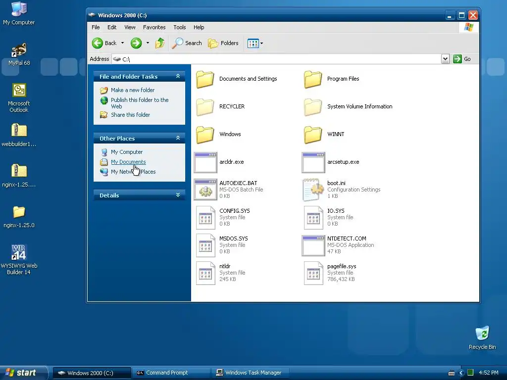
Task: Open the File menu
Action: tap(96, 27)
